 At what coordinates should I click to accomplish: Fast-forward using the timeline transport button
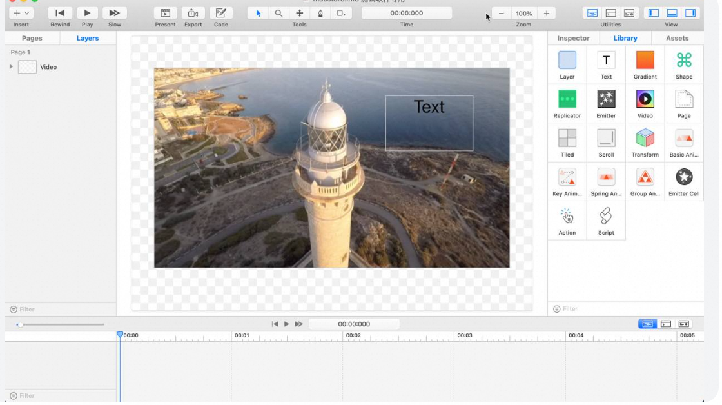(299, 324)
